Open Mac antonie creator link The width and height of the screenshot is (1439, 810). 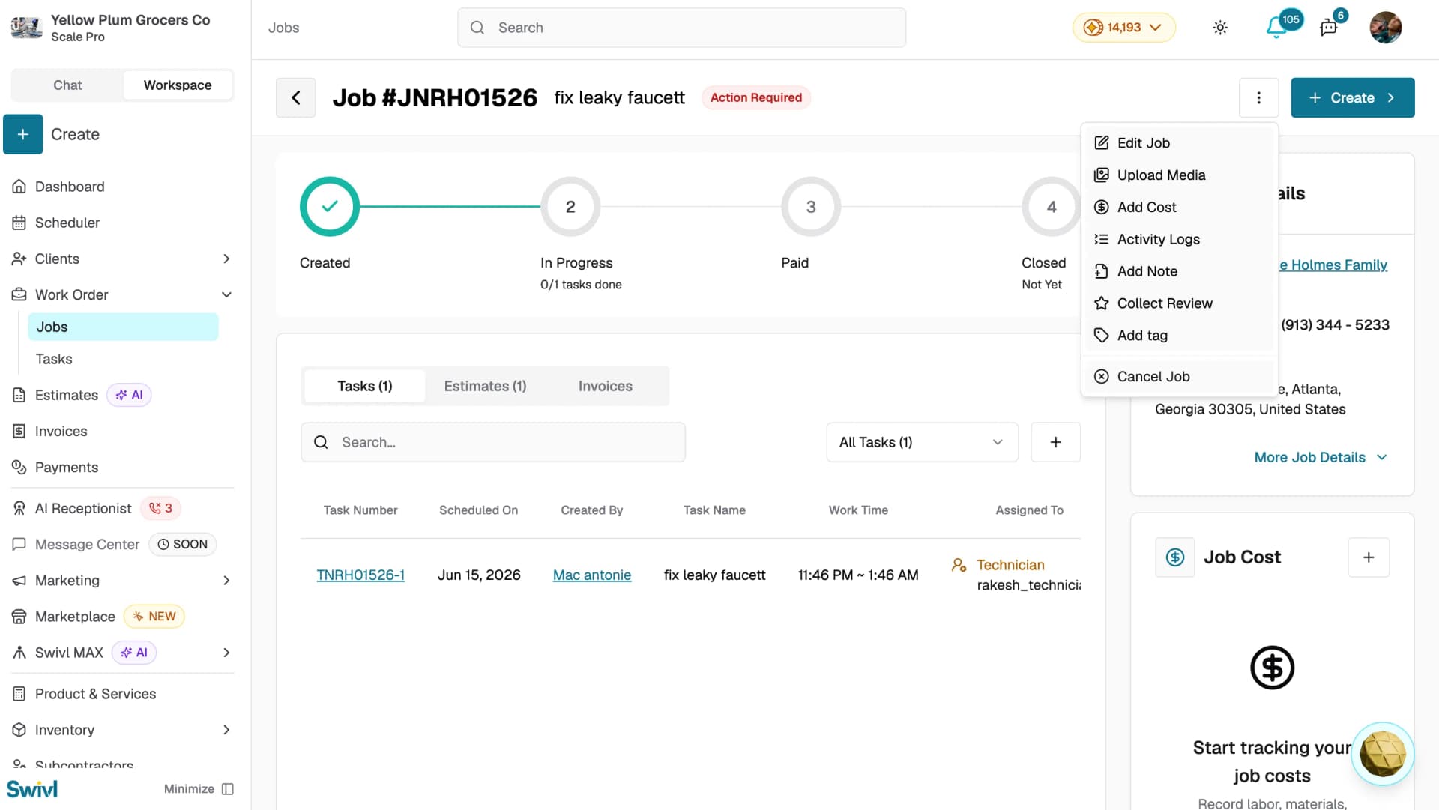(591, 575)
